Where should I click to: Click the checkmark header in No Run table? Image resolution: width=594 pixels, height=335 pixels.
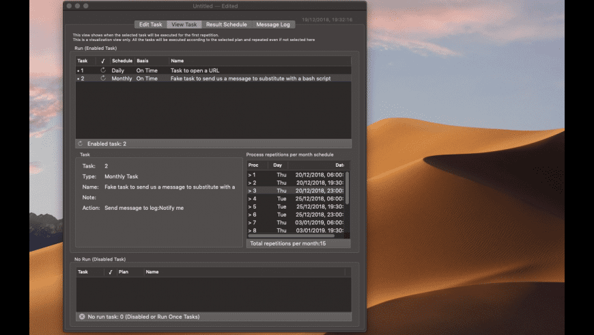click(110, 271)
